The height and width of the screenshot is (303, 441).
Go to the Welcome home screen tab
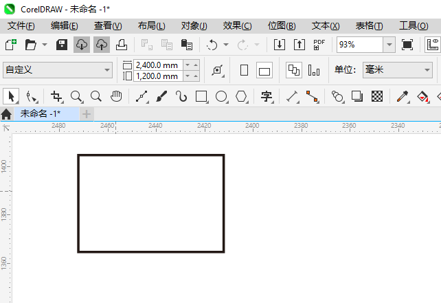[x=6, y=114]
